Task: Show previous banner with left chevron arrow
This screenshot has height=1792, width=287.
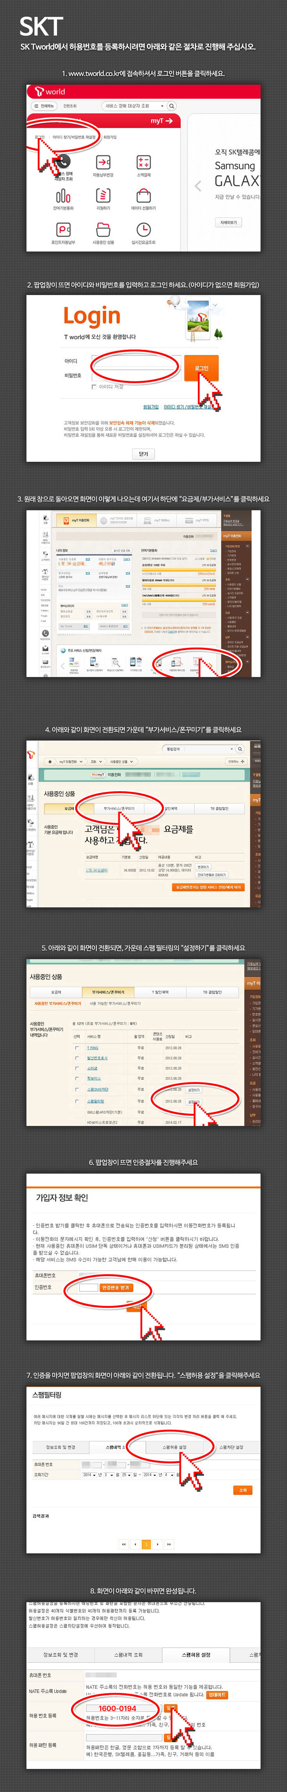Action: [x=198, y=186]
